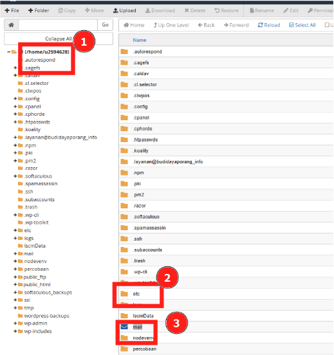Collapse All folders in the tree

pos(59,39)
